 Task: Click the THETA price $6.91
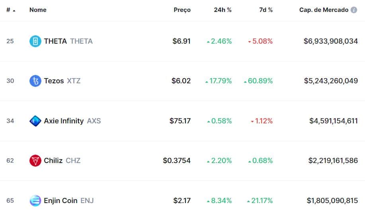pos(182,41)
